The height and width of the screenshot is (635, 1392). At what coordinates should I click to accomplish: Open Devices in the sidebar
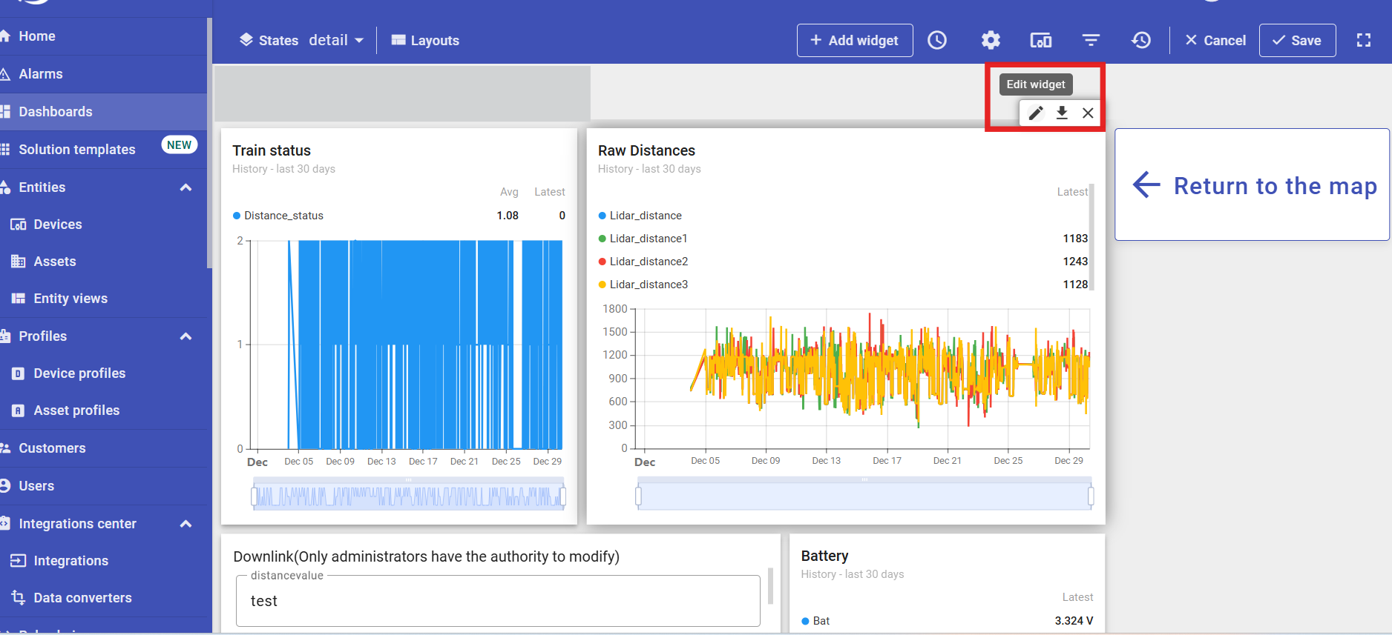pyautogui.click(x=57, y=225)
